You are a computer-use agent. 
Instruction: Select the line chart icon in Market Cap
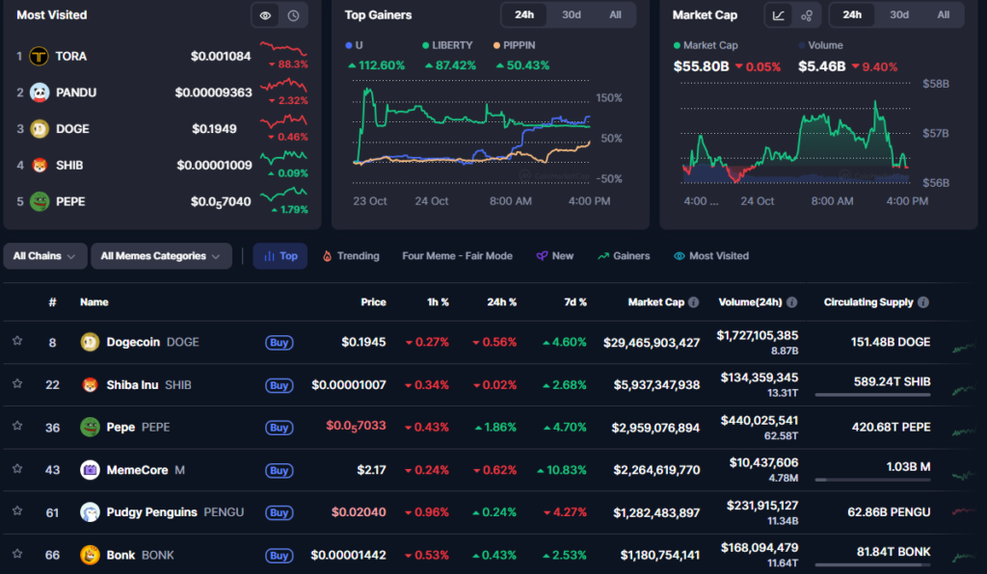[x=779, y=15]
